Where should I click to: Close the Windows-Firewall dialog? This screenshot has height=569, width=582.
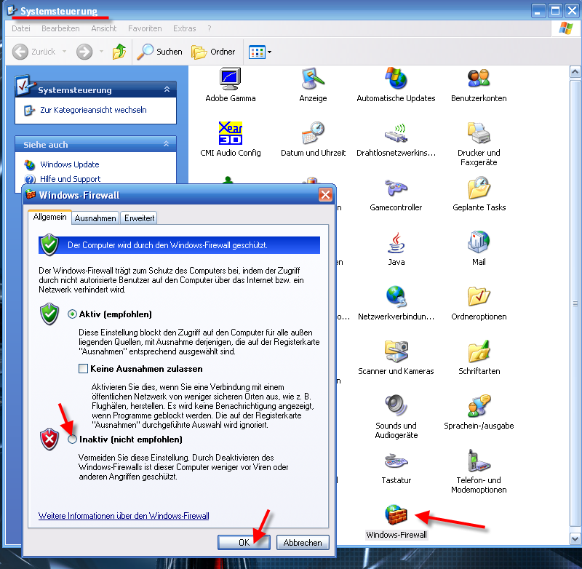coord(325,194)
